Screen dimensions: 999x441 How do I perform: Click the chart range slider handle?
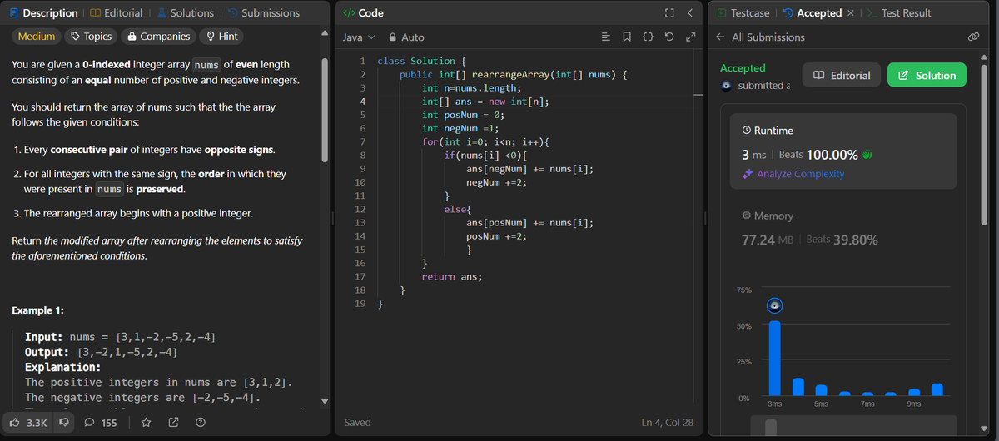click(x=771, y=427)
